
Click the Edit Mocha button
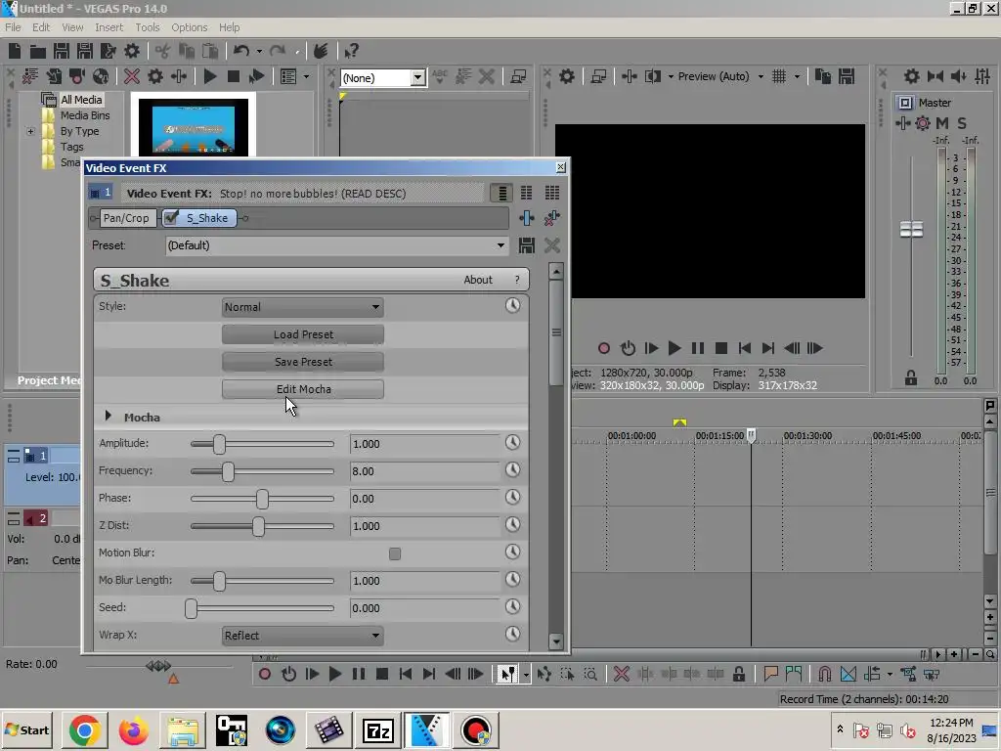(x=303, y=389)
